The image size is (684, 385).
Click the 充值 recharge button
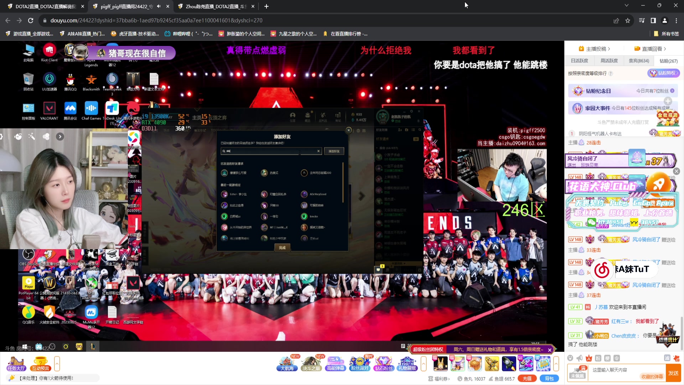527,379
